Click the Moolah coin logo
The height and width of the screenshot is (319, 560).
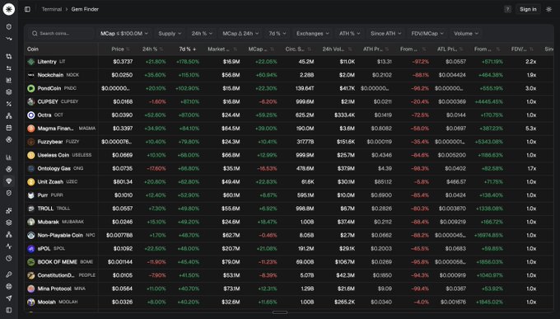[31, 302]
